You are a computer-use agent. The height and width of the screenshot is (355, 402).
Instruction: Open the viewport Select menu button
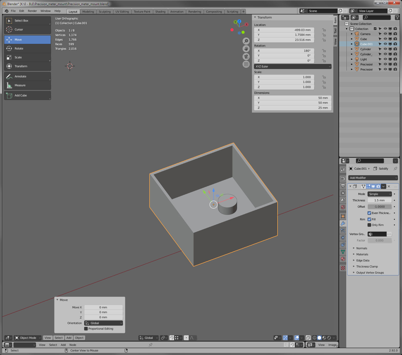point(59,338)
